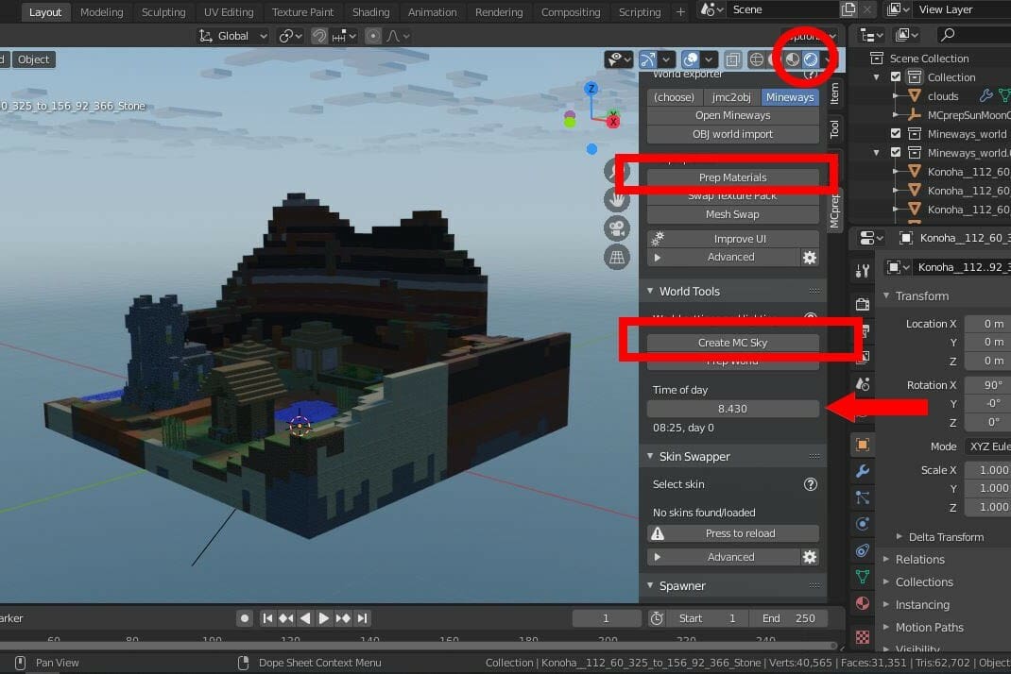Viewport: 1011px width, 674px height.
Task: Click Prep Materials button
Action: [x=732, y=177]
